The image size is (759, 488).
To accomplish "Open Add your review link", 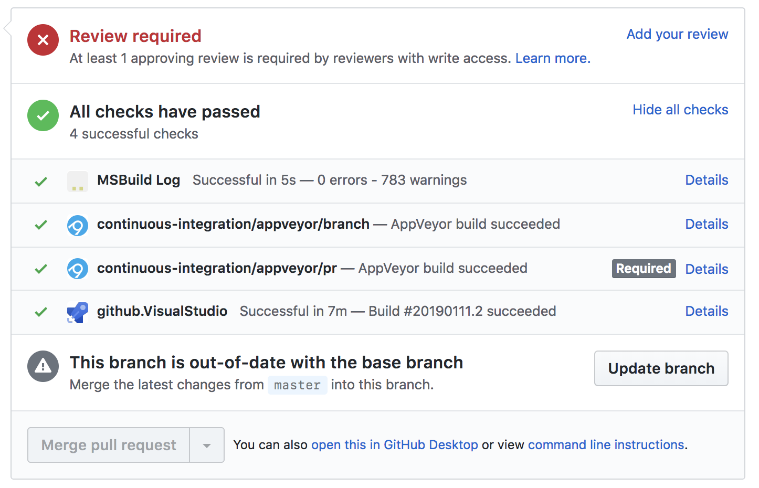I will point(677,34).
